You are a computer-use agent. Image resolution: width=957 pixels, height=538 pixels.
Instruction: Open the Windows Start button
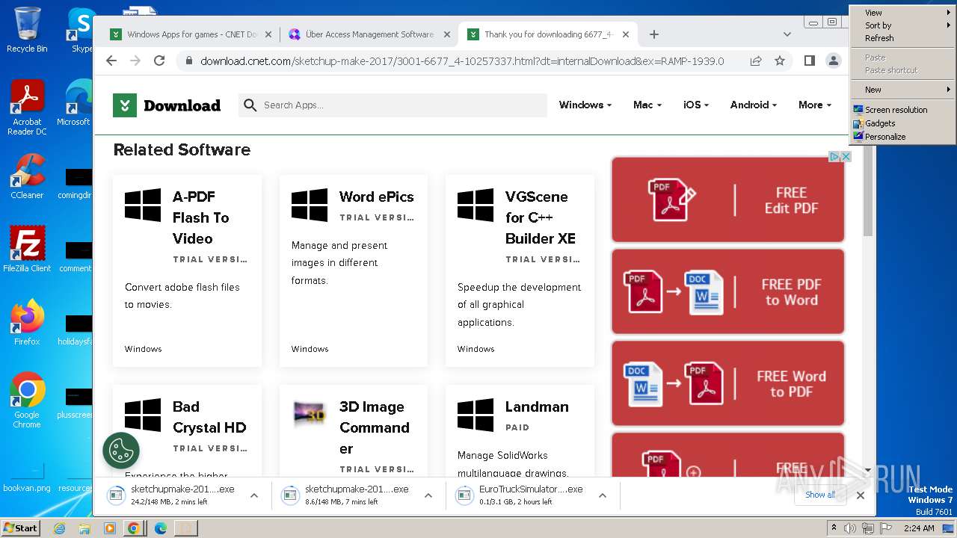21,528
